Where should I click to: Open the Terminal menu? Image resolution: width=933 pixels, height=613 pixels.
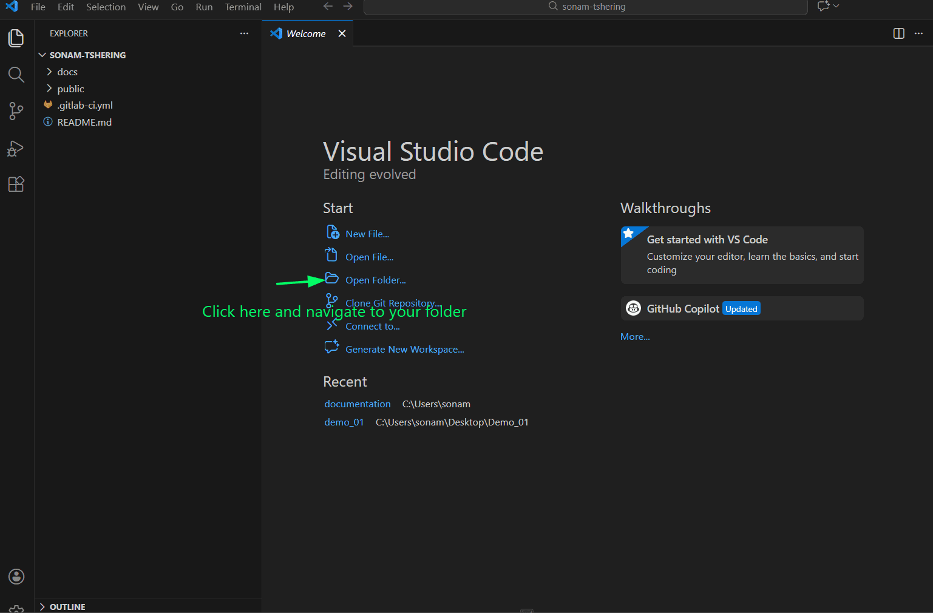pyautogui.click(x=243, y=7)
